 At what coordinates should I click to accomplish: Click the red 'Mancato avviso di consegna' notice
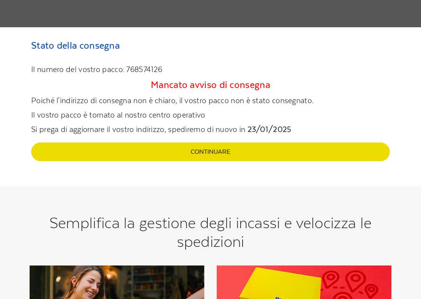click(x=210, y=85)
